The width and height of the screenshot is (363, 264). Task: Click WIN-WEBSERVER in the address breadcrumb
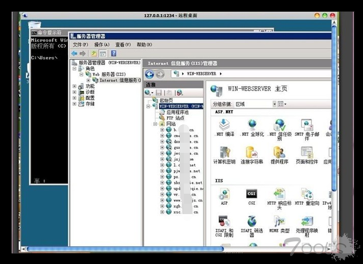pyautogui.click(x=201, y=74)
